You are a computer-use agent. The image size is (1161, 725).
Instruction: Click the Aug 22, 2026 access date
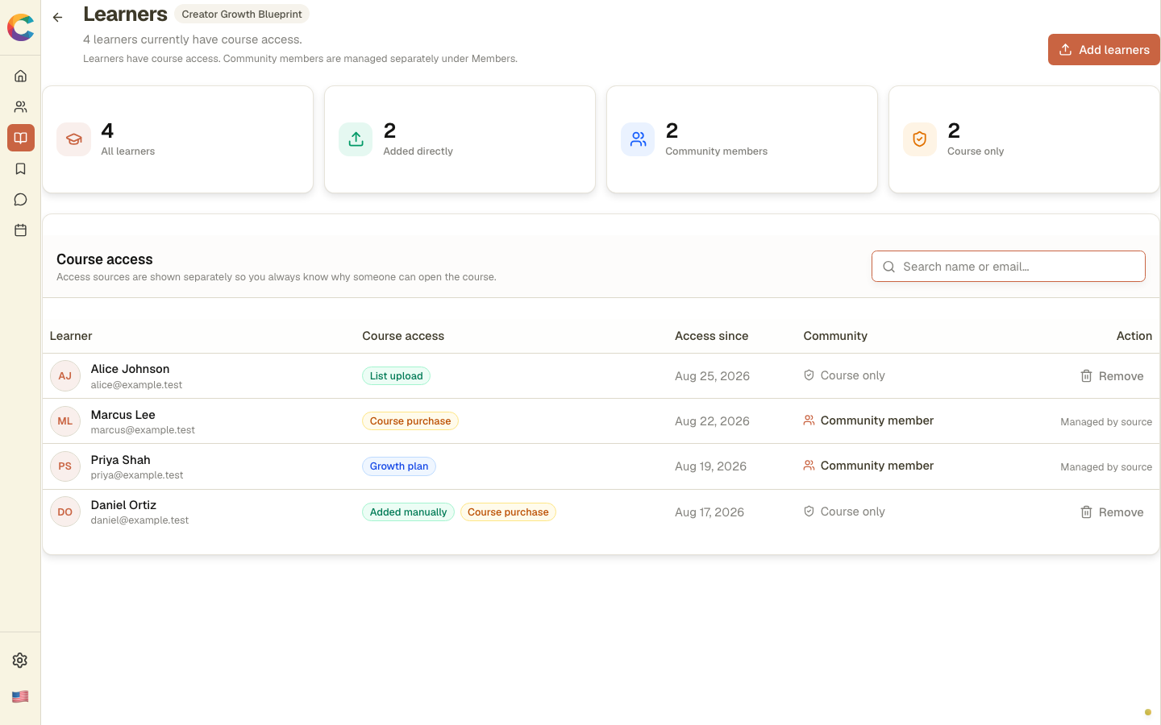point(712,421)
